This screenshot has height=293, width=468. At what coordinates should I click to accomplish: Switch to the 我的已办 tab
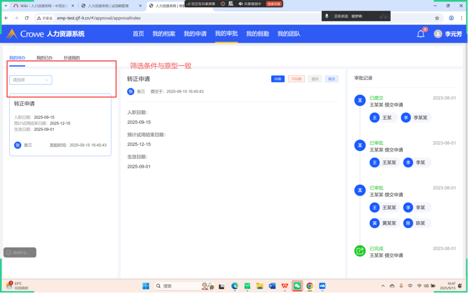coord(44,58)
